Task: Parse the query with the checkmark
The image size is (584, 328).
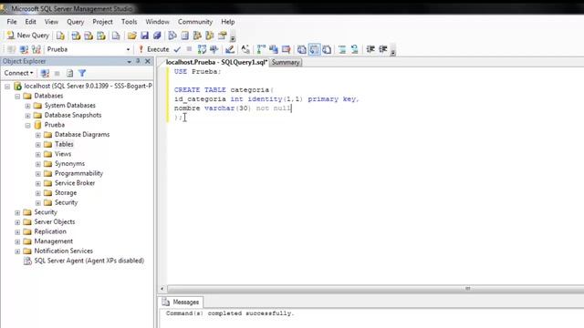Action: coord(177,49)
